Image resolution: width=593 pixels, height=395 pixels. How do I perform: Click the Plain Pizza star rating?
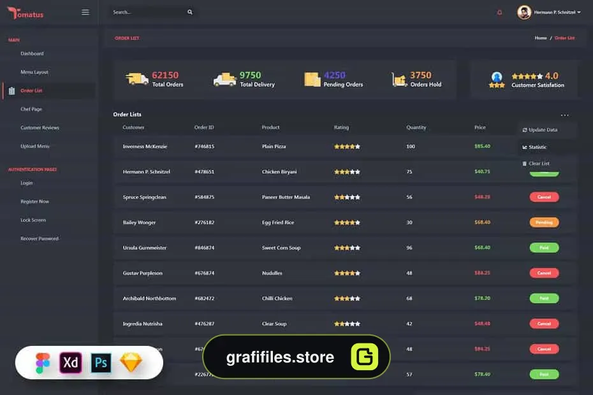coord(347,147)
